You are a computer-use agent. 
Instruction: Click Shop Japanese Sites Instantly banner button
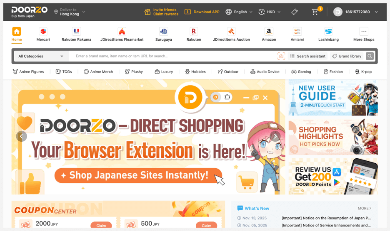click(x=138, y=175)
